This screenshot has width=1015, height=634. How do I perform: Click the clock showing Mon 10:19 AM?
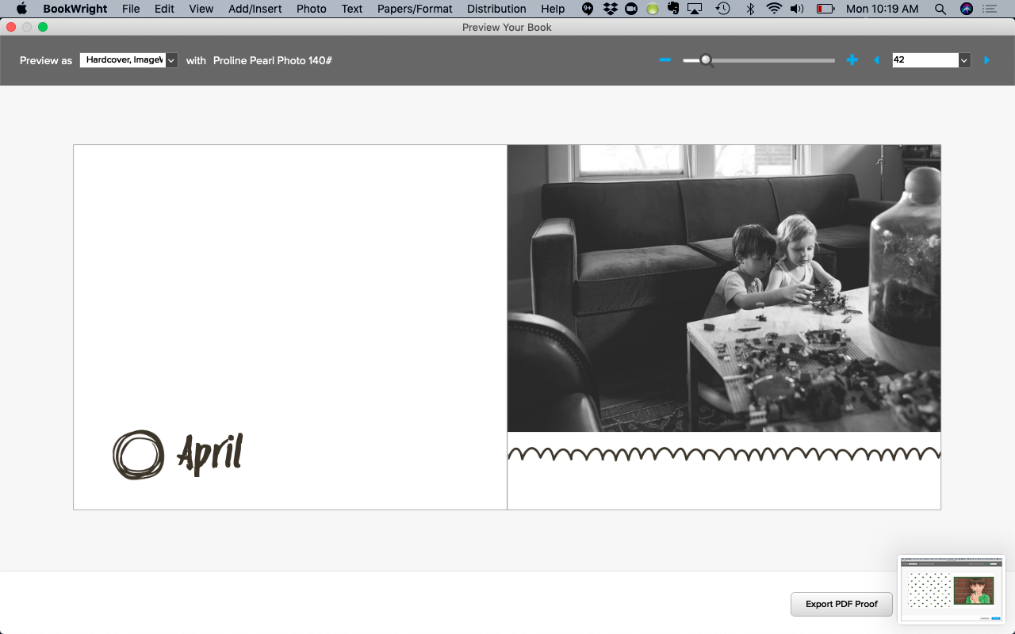883,9
